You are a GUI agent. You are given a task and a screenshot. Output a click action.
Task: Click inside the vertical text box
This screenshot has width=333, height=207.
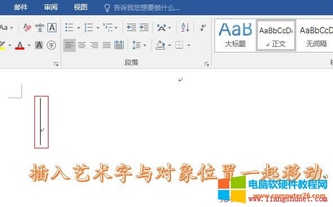(41, 122)
